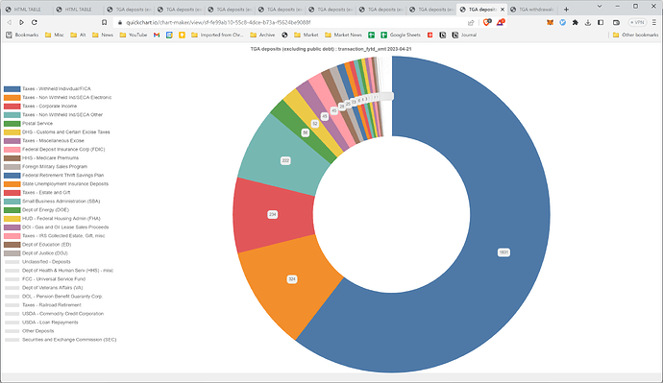Viewport: 663px width, 383px height.
Task: Close the active TGA deposits tab
Action: click(x=503, y=10)
